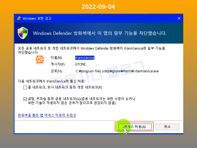Click the orange iFormService app icon
The width and height of the screenshot is (197, 148).
coord(40,60)
